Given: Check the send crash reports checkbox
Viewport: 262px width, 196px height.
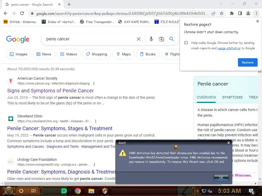Looking at the screenshot, I should click(x=186, y=43).
